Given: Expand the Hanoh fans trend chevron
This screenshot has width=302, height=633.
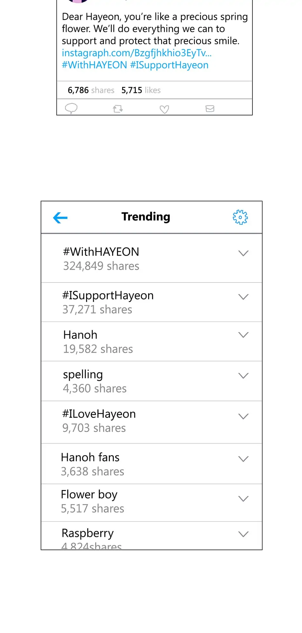Looking at the screenshot, I should click(244, 459).
